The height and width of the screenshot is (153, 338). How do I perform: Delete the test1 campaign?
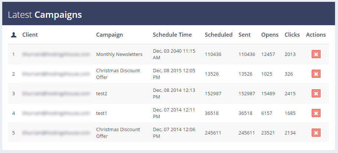tap(316, 113)
